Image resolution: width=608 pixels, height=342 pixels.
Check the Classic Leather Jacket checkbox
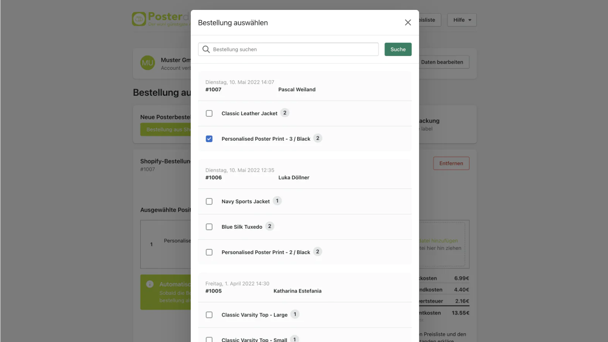[209, 113]
